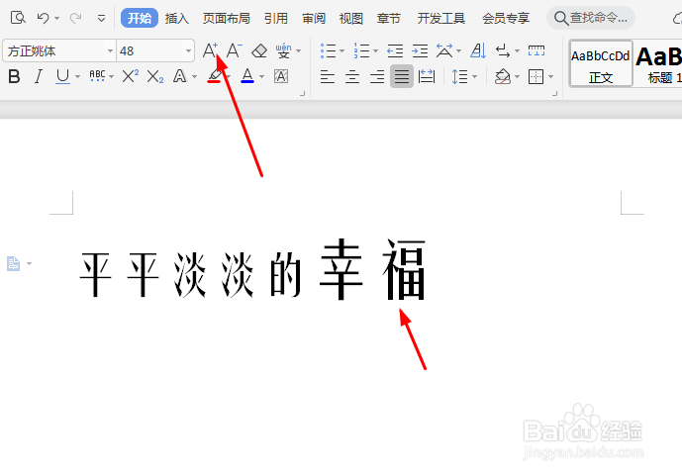Toggle bold formatting
This screenshot has height=476, width=682.
click(x=15, y=76)
